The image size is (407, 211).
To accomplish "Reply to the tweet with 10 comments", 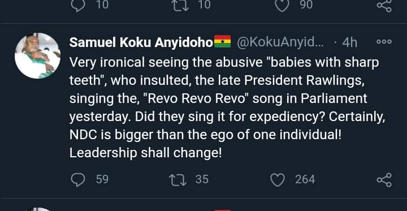I will (x=78, y=5).
